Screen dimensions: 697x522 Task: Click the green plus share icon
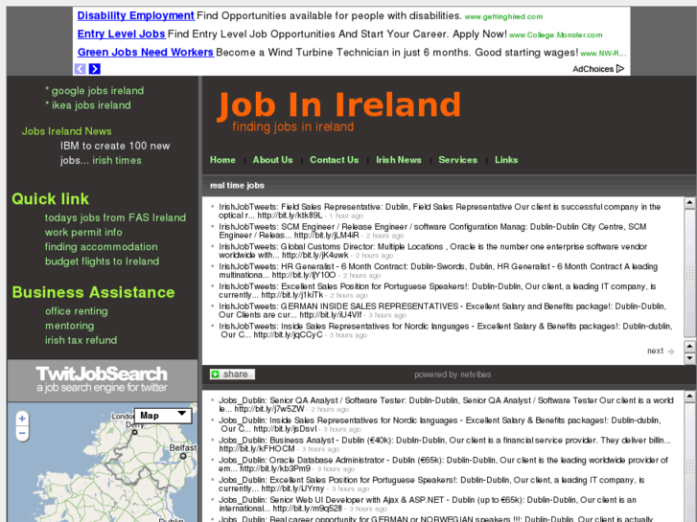215,374
